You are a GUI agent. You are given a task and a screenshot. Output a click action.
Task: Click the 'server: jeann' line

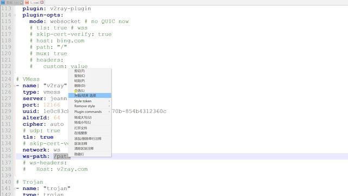[x=45, y=99]
